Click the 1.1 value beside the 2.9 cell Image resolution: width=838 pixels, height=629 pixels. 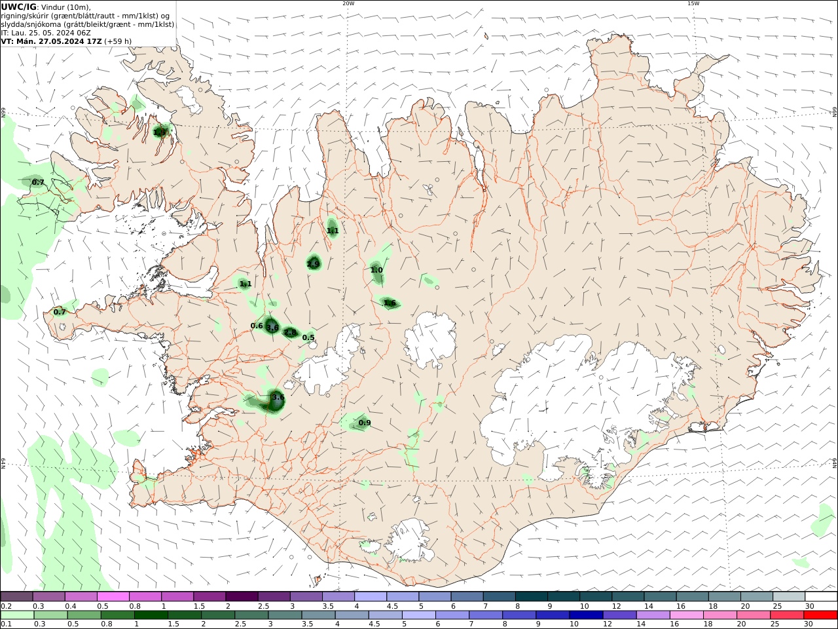333,231
